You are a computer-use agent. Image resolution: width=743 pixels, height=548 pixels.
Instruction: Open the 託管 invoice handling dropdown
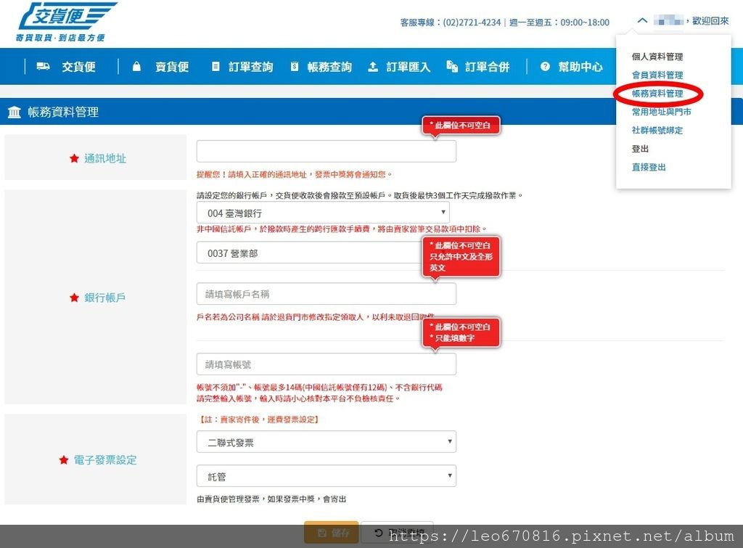point(326,476)
